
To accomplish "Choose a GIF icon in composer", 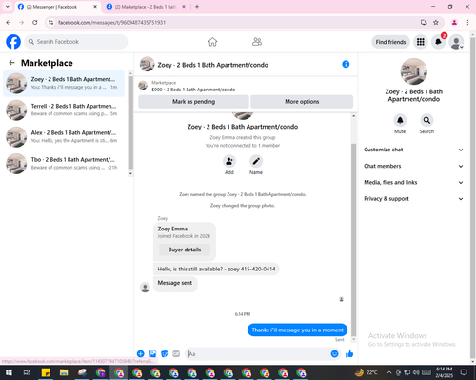I will [176, 353].
